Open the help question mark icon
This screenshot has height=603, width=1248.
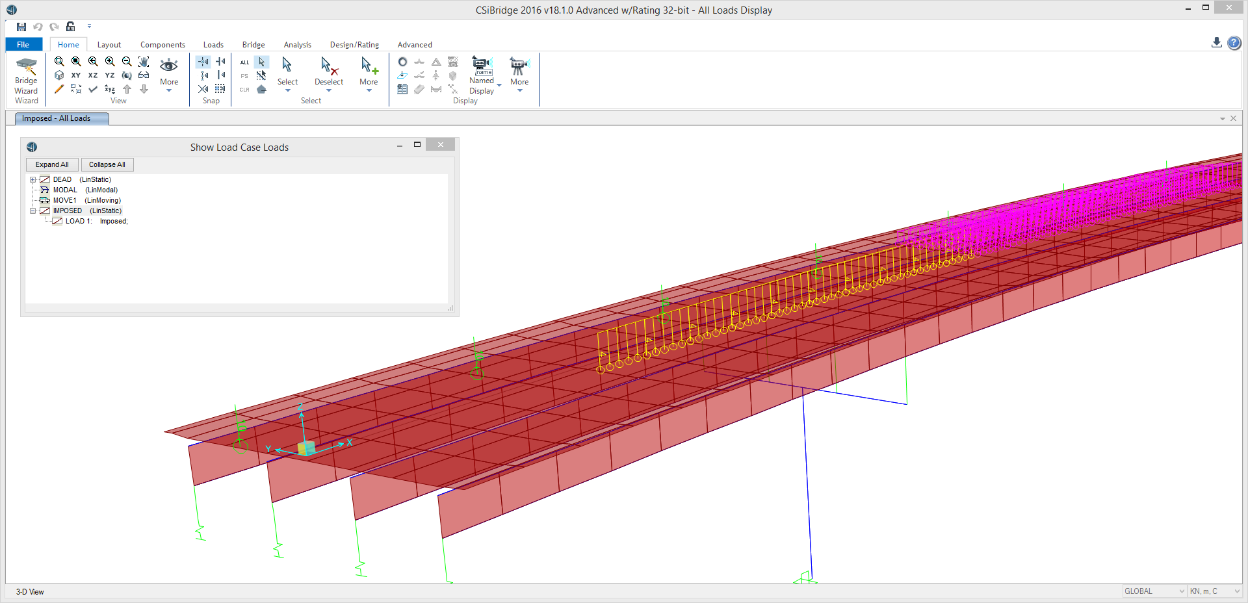coord(1234,43)
